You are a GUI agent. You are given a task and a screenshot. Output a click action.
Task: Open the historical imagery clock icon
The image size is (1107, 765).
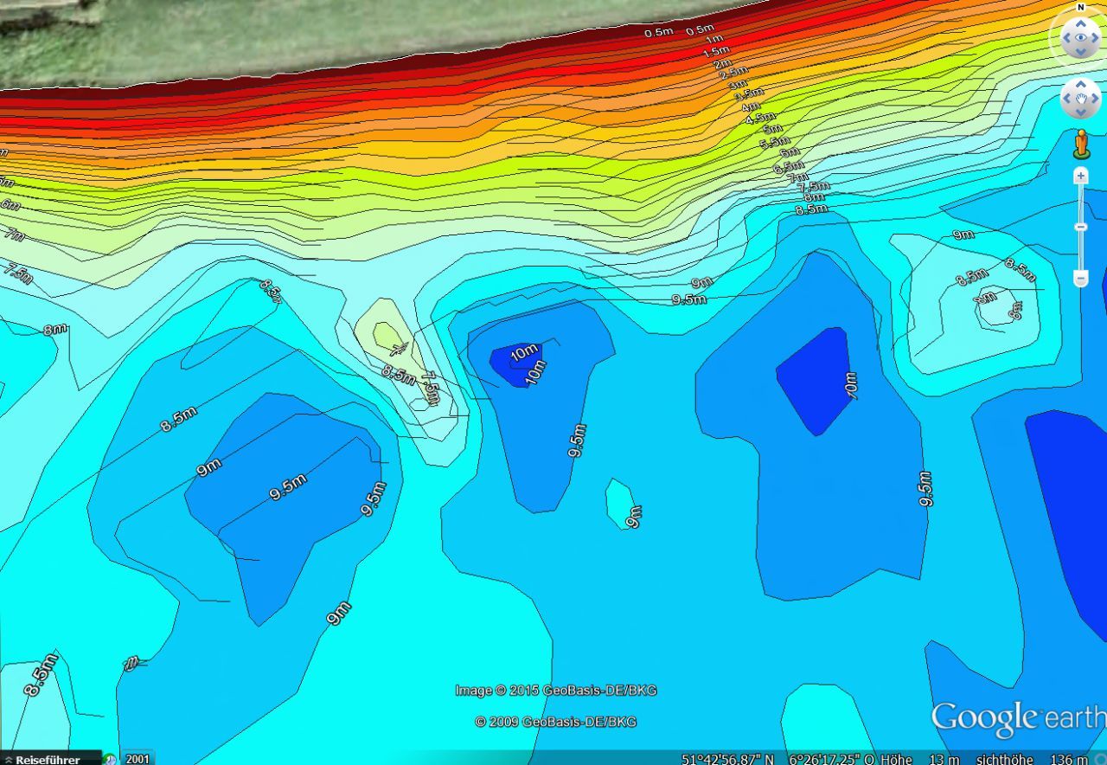111,759
